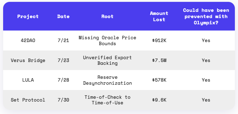Select Missing Oracle Price Bounds cell
238x114 pixels.
pyautogui.click(x=107, y=40)
